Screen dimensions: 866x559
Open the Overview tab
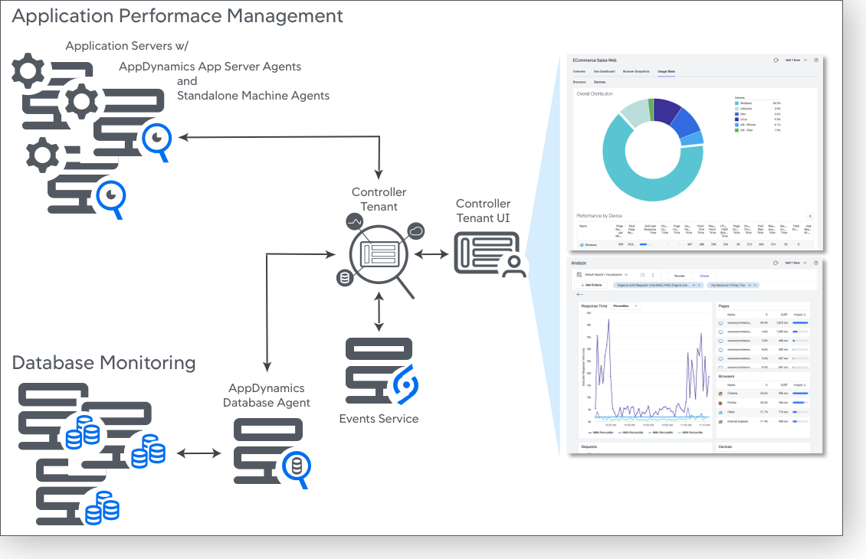[x=579, y=71]
